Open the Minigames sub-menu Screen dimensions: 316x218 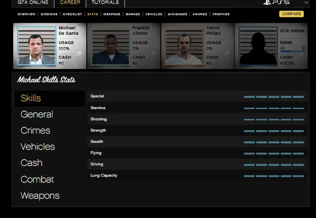(x=178, y=14)
